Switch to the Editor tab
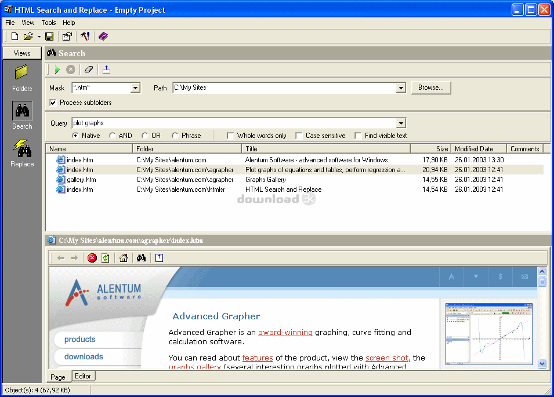The image size is (554, 397). (x=83, y=376)
